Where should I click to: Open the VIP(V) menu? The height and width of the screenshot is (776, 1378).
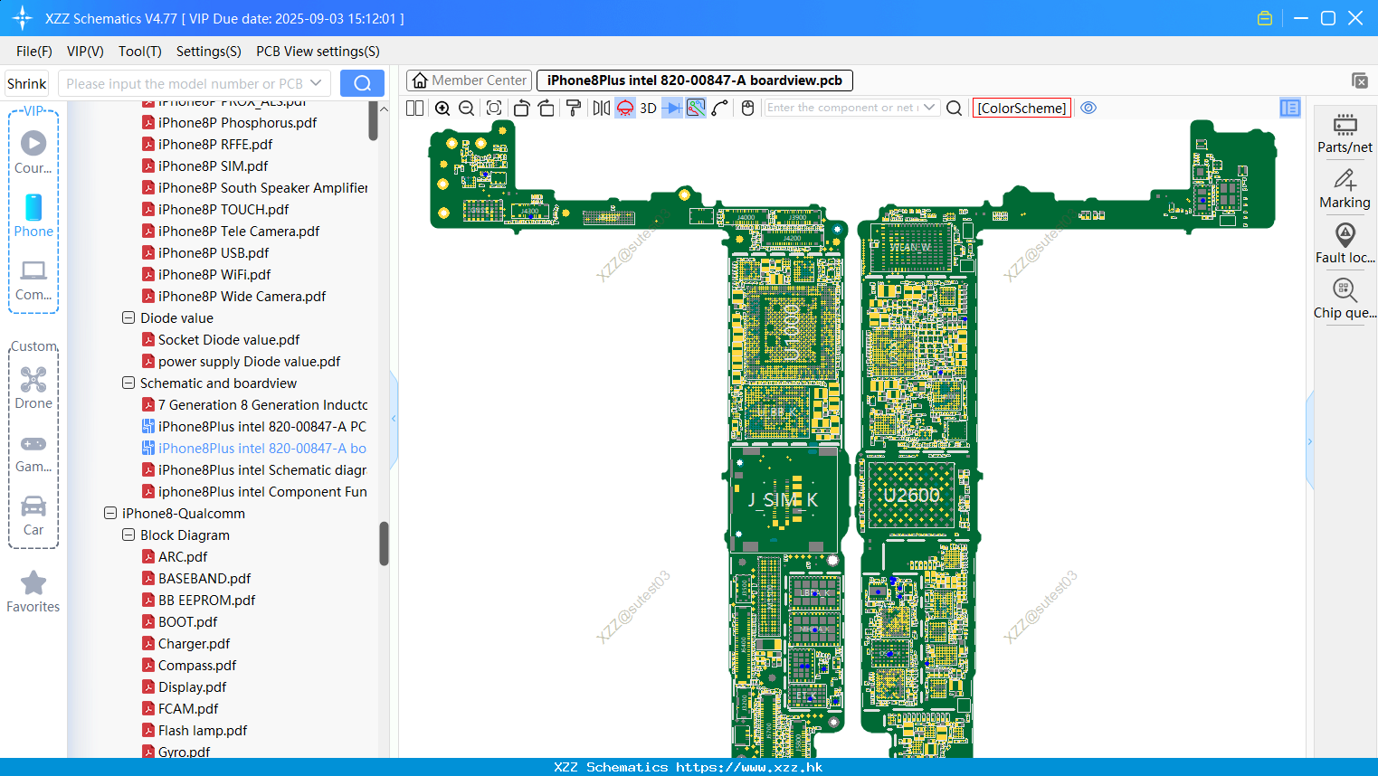(x=85, y=52)
